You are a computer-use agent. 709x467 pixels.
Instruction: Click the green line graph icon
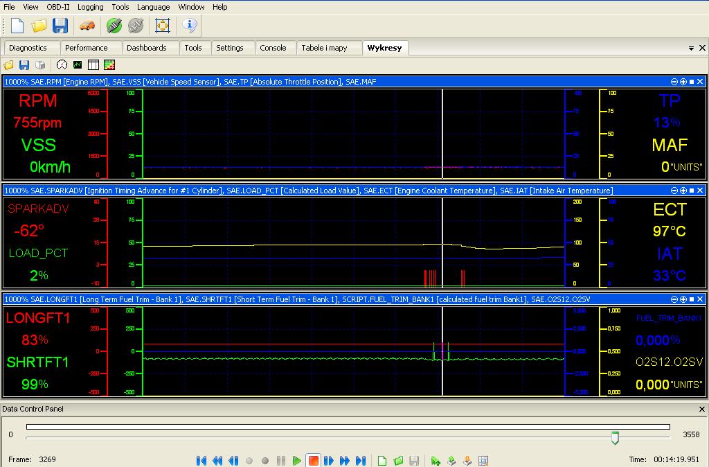[78, 65]
